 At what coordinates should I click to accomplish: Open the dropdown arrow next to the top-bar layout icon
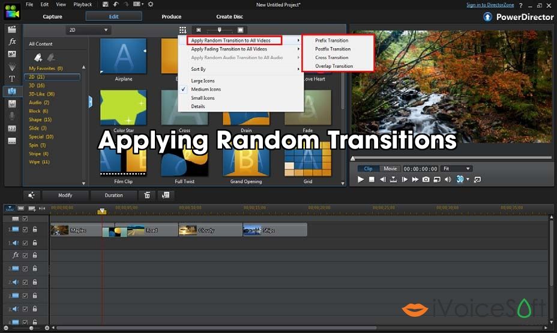(142, 4)
